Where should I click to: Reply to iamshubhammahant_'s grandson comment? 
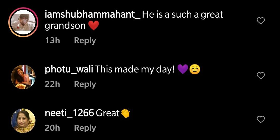tap(85, 41)
